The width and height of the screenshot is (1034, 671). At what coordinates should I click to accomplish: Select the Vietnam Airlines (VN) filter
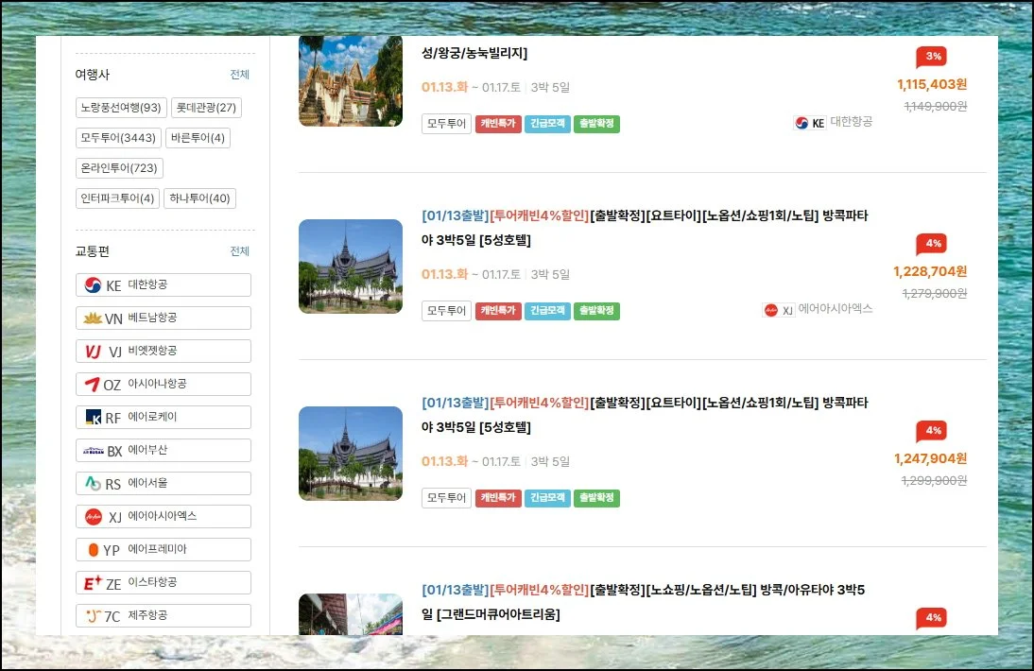click(163, 318)
